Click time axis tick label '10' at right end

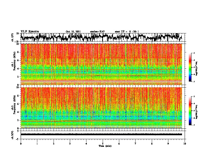coord(185,144)
